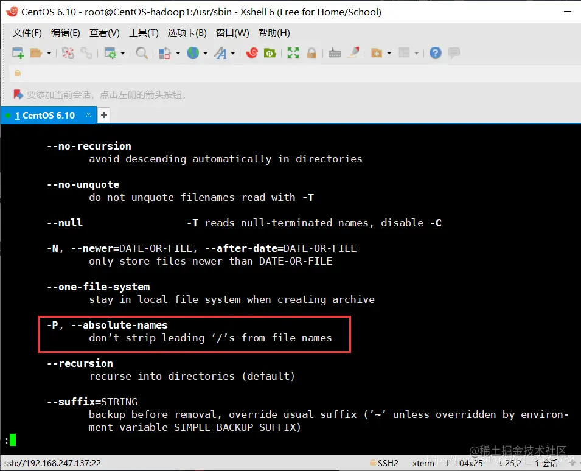Toggle full screen arrows icon

(x=293, y=53)
